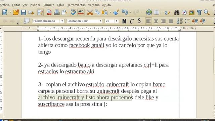This screenshot has width=215, height=121.
Task: Save document with the floppy disk icon
Action: point(23,12)
